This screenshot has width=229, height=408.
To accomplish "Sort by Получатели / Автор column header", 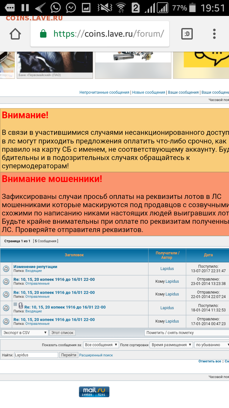I will 167,255.
